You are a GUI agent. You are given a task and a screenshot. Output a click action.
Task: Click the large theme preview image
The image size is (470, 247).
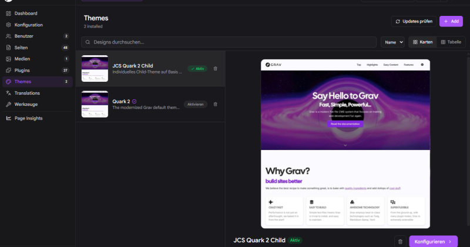(345, 143)
